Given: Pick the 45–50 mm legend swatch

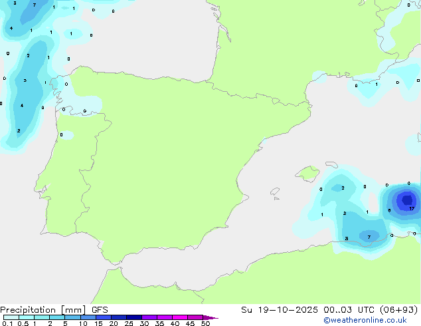Looking at the screenshot, I should [x=195, y=317].
